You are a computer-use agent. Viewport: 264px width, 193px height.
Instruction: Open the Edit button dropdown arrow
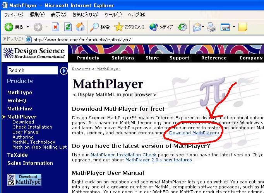234,27
